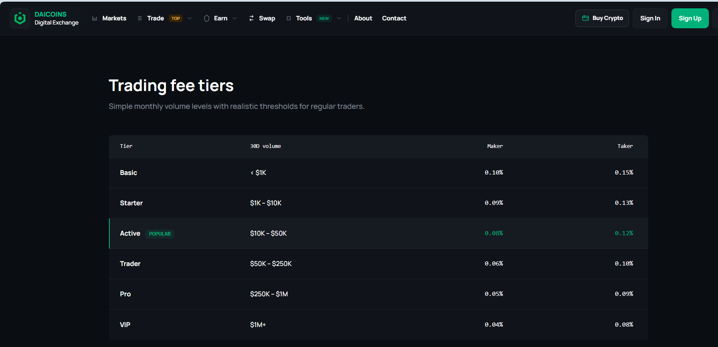
Task: Click the DAICOINS Digital Exchange brand text
Action: coord(56,18)
